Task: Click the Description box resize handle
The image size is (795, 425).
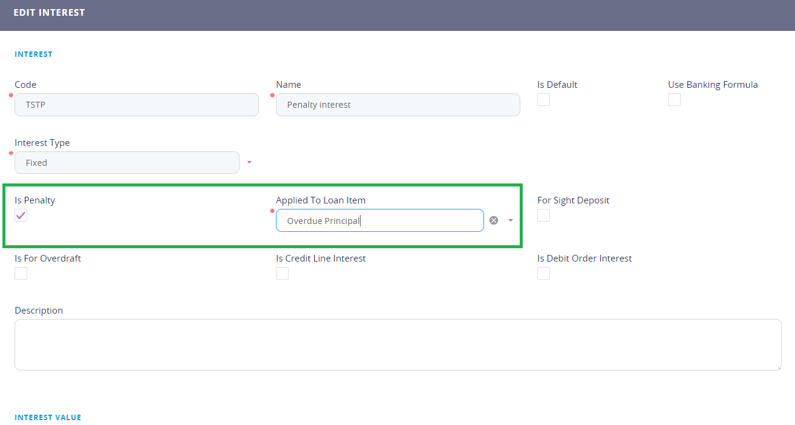Action: [x=779, y=367]
